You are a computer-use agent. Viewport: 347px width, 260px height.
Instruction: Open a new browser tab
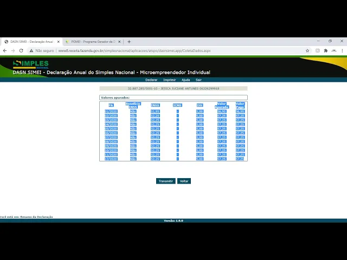click(129, 42)
